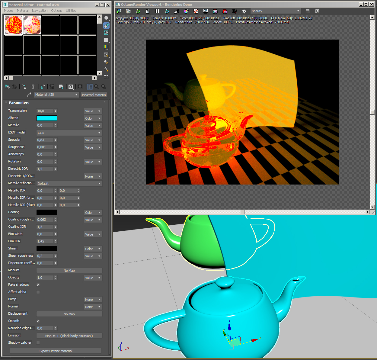
Task: Click Put to Library floppy disk icon
Action: tap(61, 87)
